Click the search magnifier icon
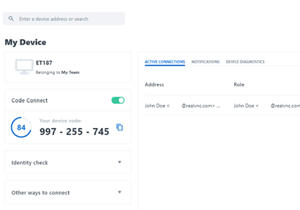Image resolution: width=300 pixels, height=210 pixels. coord(11,19)
